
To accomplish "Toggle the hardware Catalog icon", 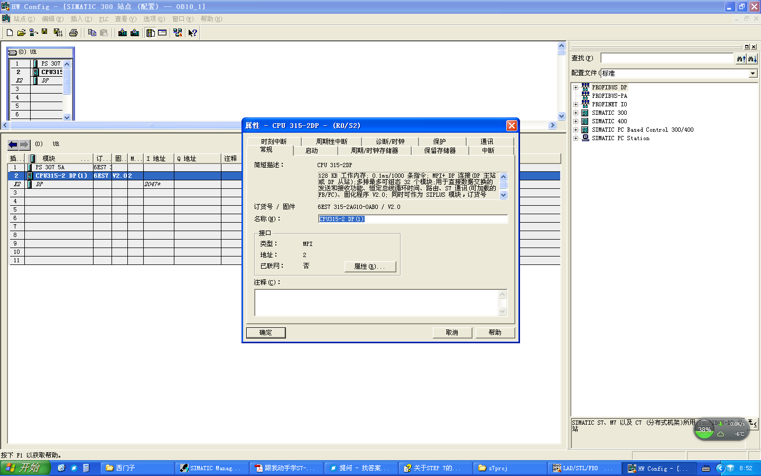I will 151,33.
